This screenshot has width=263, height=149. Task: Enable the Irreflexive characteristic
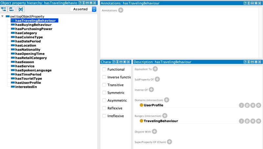click(x=104, y=116)
